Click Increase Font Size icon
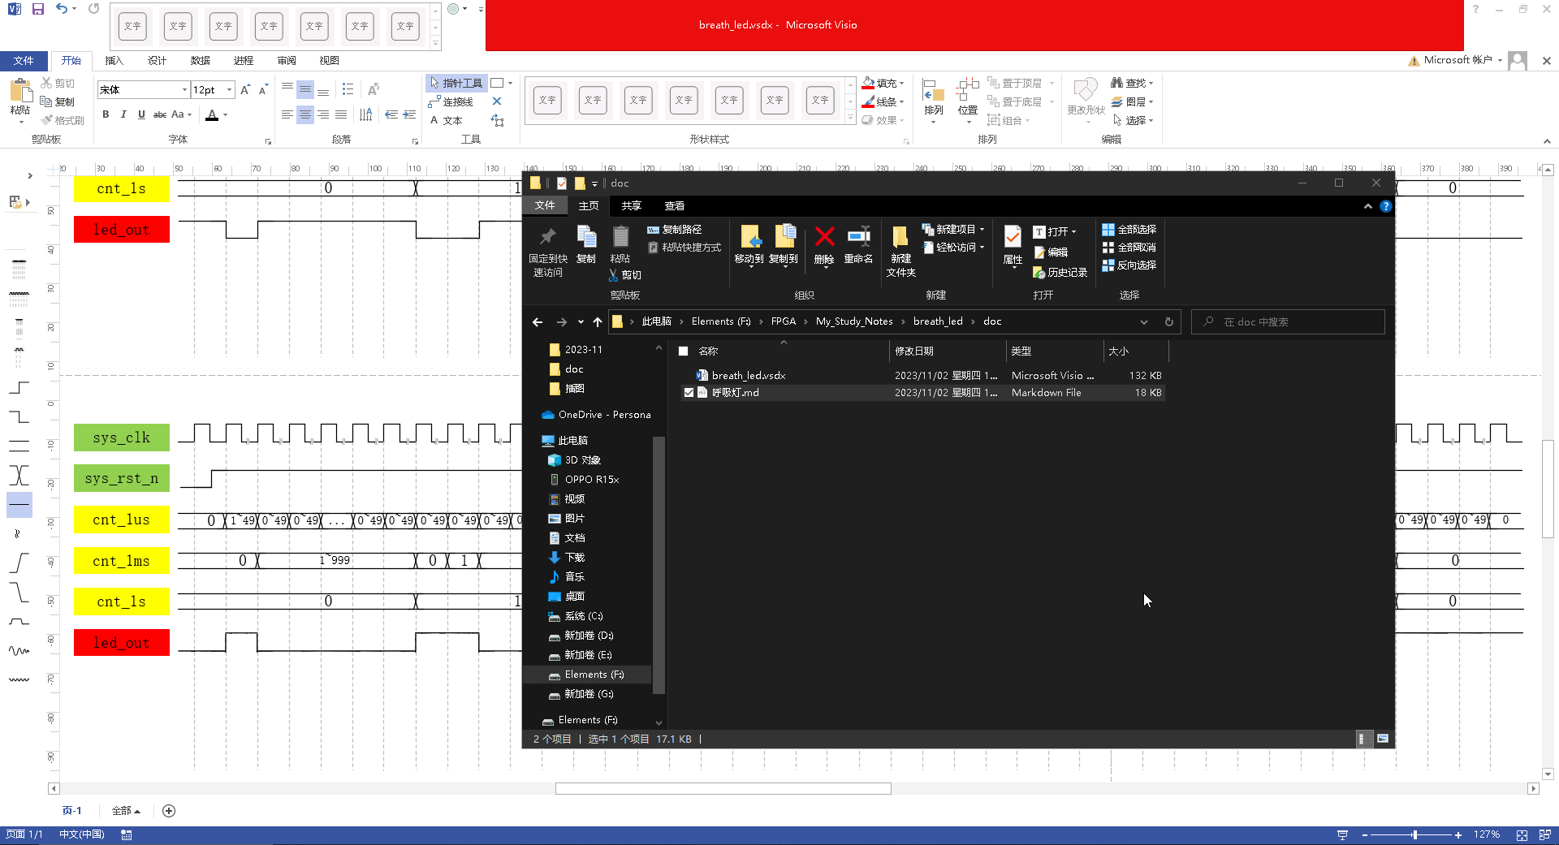Image resolution: width=1559 pixels, height=845 pixels. (245, 89)
